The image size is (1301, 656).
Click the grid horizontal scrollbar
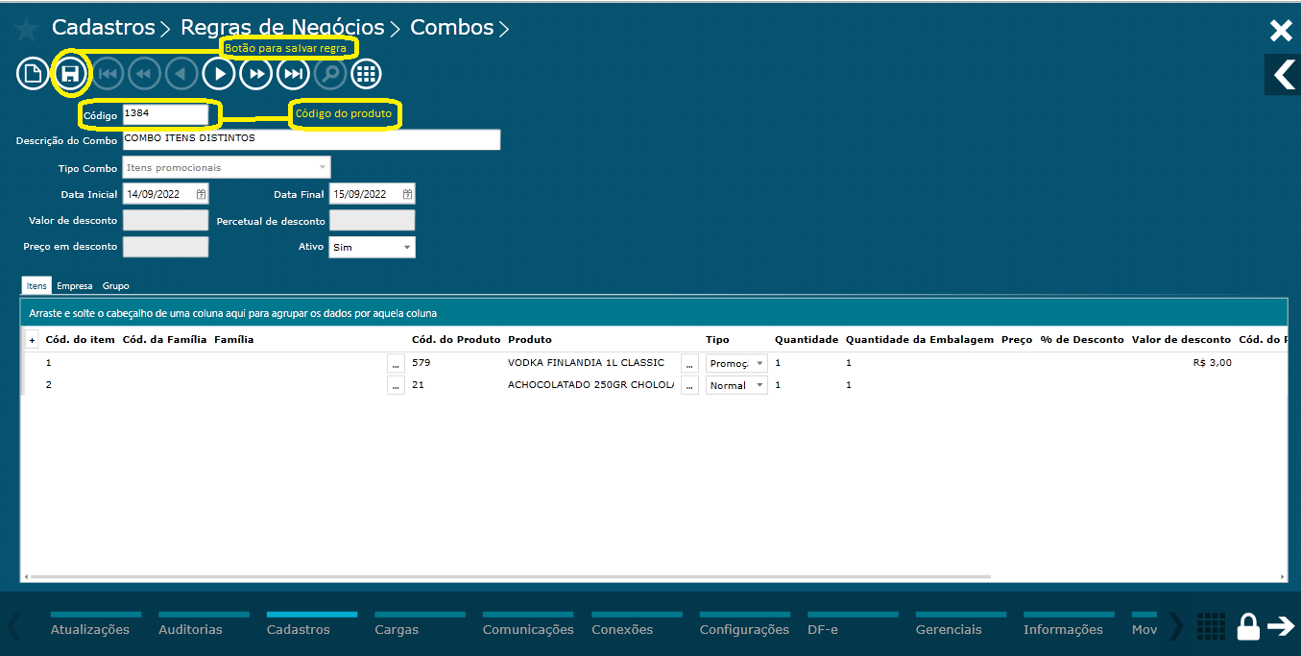point(509,576)
